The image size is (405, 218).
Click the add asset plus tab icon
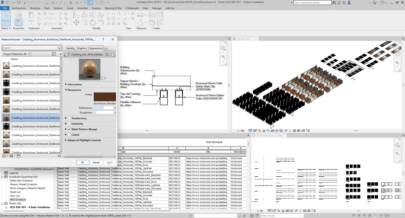tap(106, 48)
